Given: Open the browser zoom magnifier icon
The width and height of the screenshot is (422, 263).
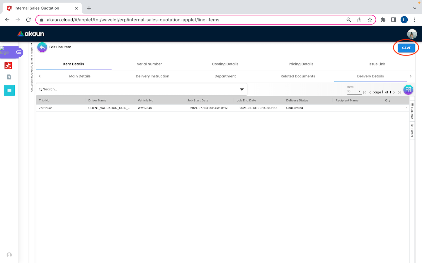Looking at the screenshot, I should pyautogui.click(x=349, y=20).
